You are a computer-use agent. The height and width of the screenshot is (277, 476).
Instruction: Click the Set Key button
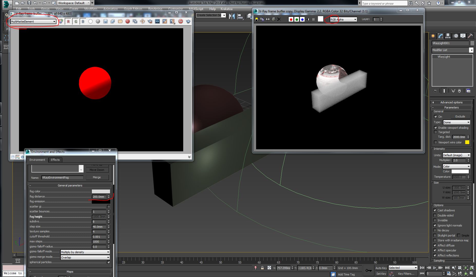pos(381,274)
